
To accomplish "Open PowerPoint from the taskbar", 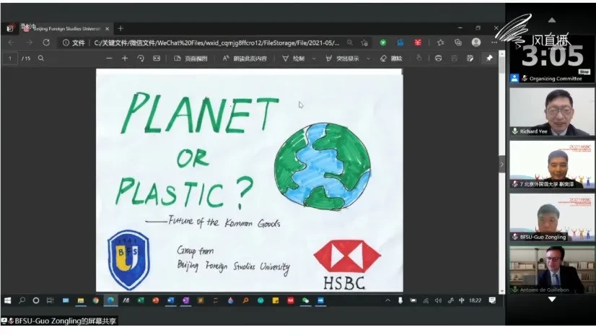I will tap(155, 300).
